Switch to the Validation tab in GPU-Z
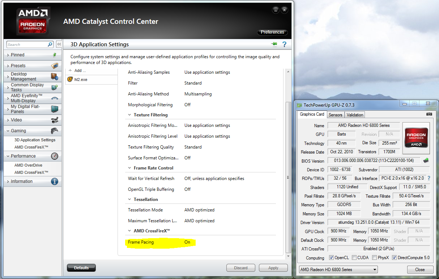 pyautogui.click(x=355, y=115)
